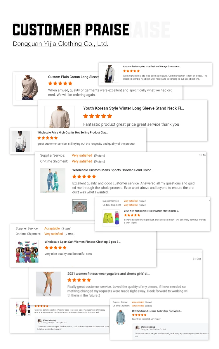Click the Wholesale Price High Quality Hot Selling title
Image resolution: width=219 pixels, height=349 pixels.
pyautogui.click(x=73, y=132)
